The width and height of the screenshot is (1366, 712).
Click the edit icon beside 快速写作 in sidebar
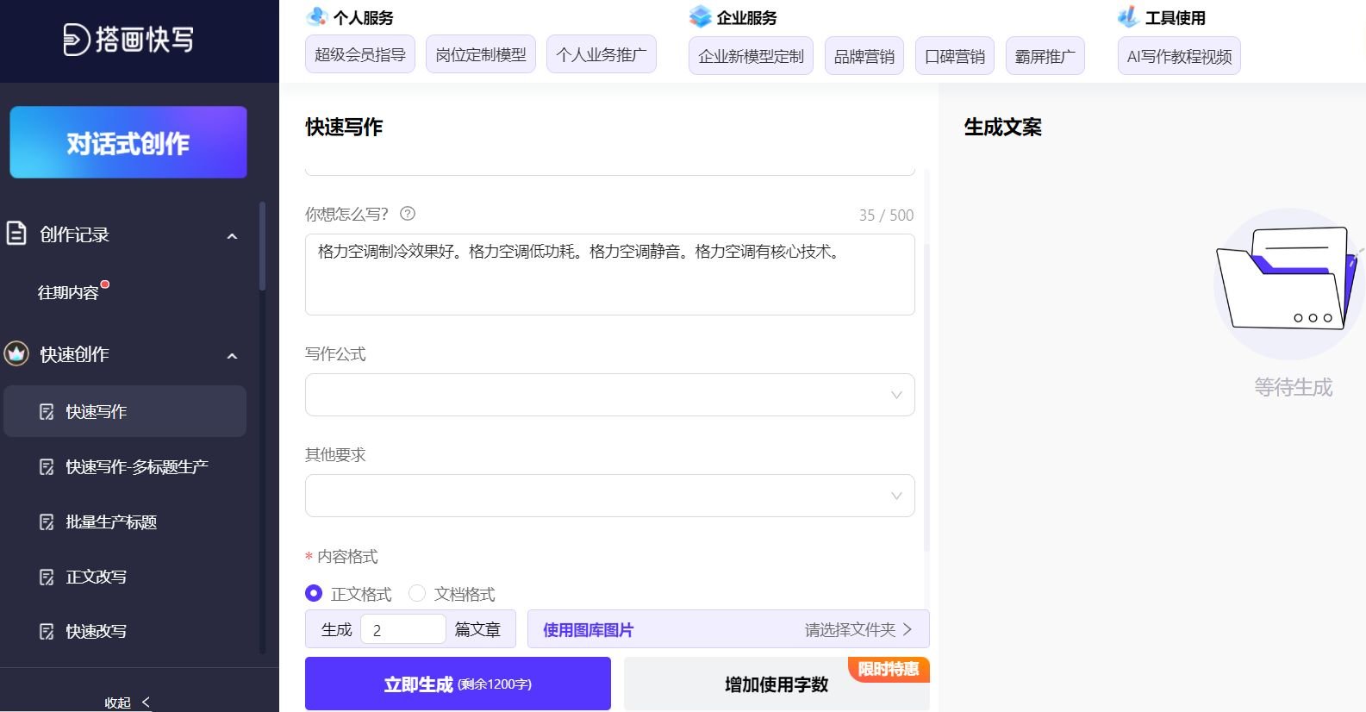pos(47,412)
